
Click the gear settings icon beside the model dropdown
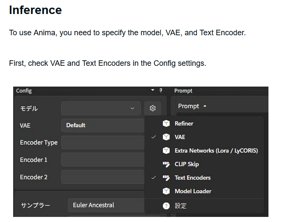click(153, 108)
